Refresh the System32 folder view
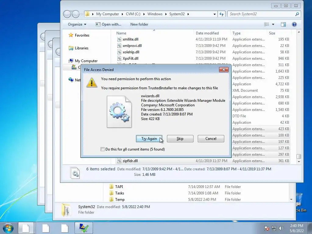 pyautogui.click(x=222, y=14)
